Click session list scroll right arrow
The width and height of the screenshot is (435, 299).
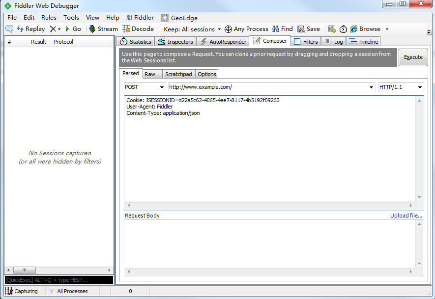tap(109, 270)
